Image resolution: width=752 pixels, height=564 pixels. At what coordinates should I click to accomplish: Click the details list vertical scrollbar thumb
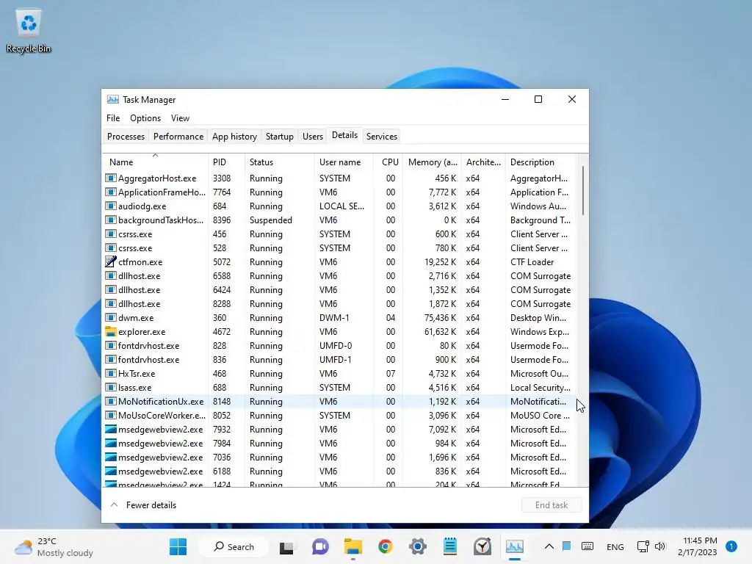pos(583,190)
